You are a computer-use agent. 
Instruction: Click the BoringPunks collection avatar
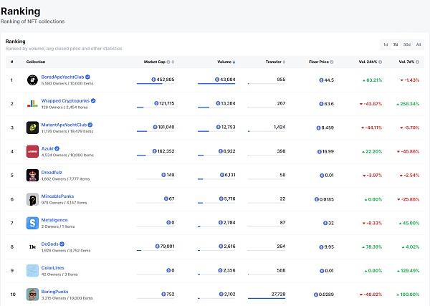click(32, 294)
